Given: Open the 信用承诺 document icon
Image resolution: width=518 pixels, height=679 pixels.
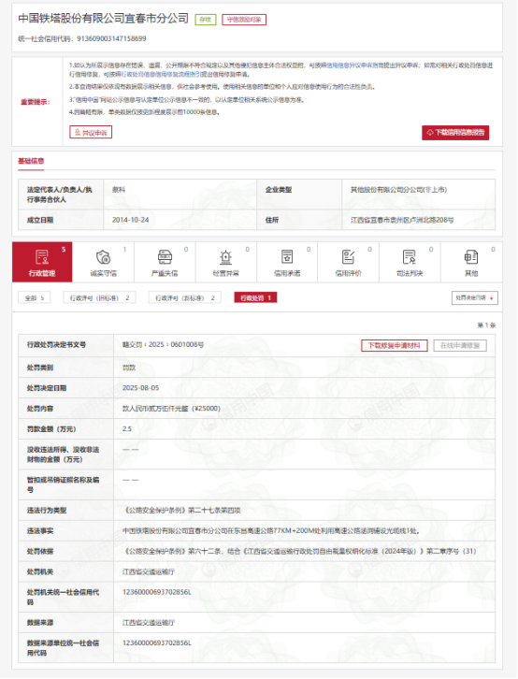Looking at the screenshot, I should coord(287,257).
